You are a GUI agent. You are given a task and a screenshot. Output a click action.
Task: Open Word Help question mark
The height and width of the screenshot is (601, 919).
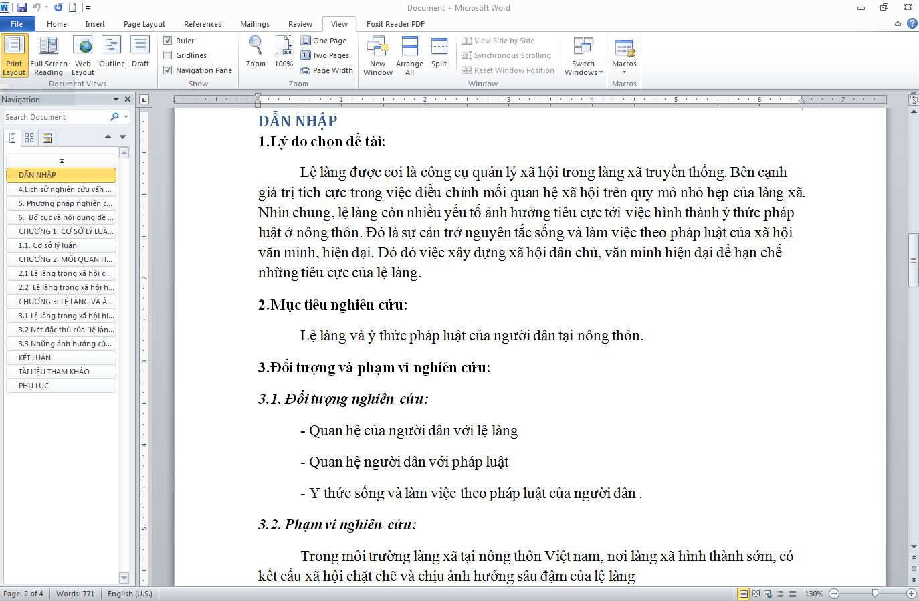[x=912, y=24]
